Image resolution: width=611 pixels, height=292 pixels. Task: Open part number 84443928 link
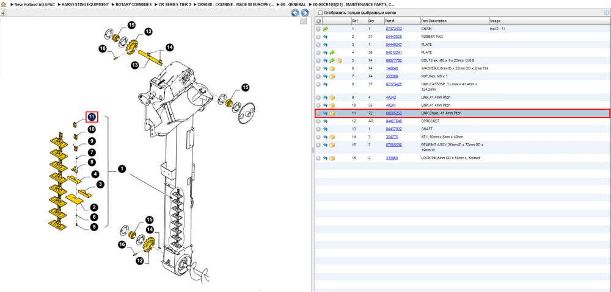click(393, 37)
